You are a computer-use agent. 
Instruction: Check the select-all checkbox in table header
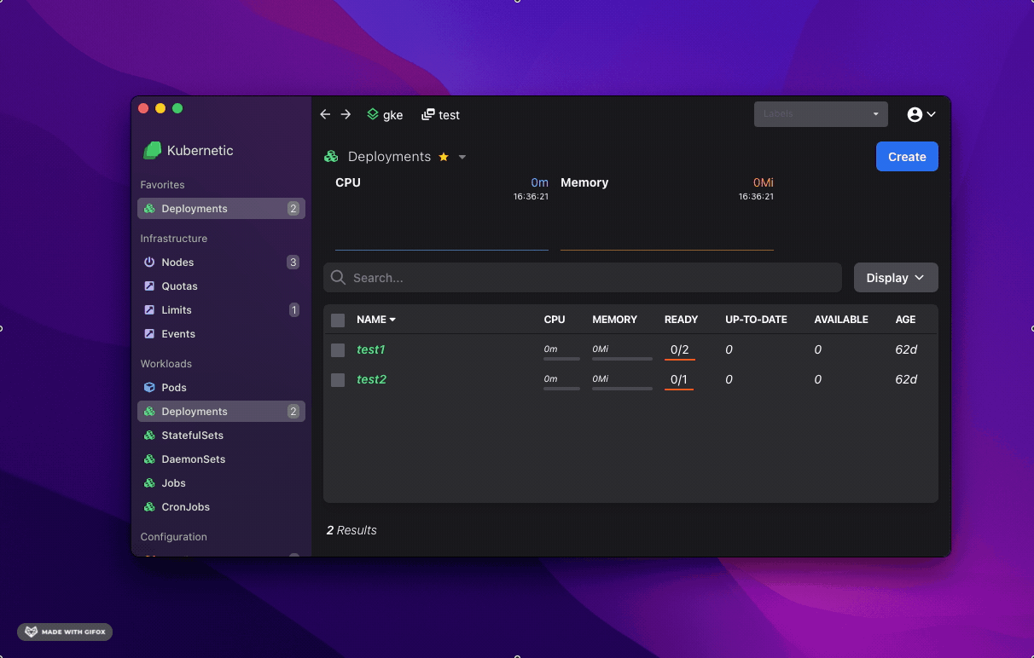tap(338, 320)
